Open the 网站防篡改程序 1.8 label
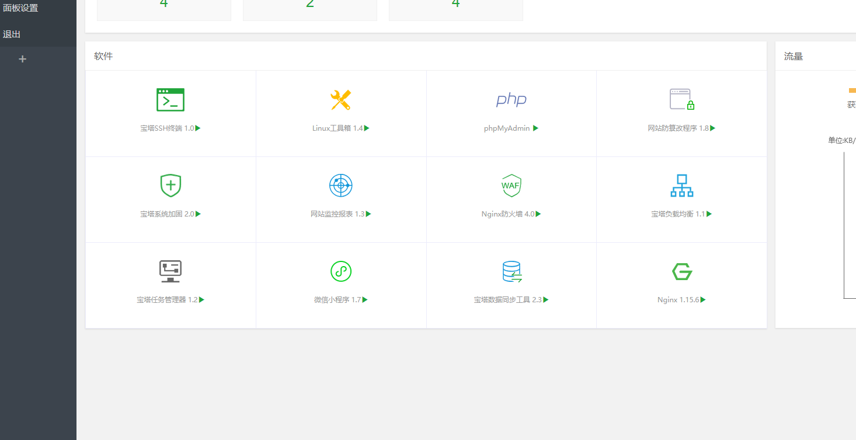Image resolution: width=856 pixels, height=440 pixels. click(x=678, y=128)
